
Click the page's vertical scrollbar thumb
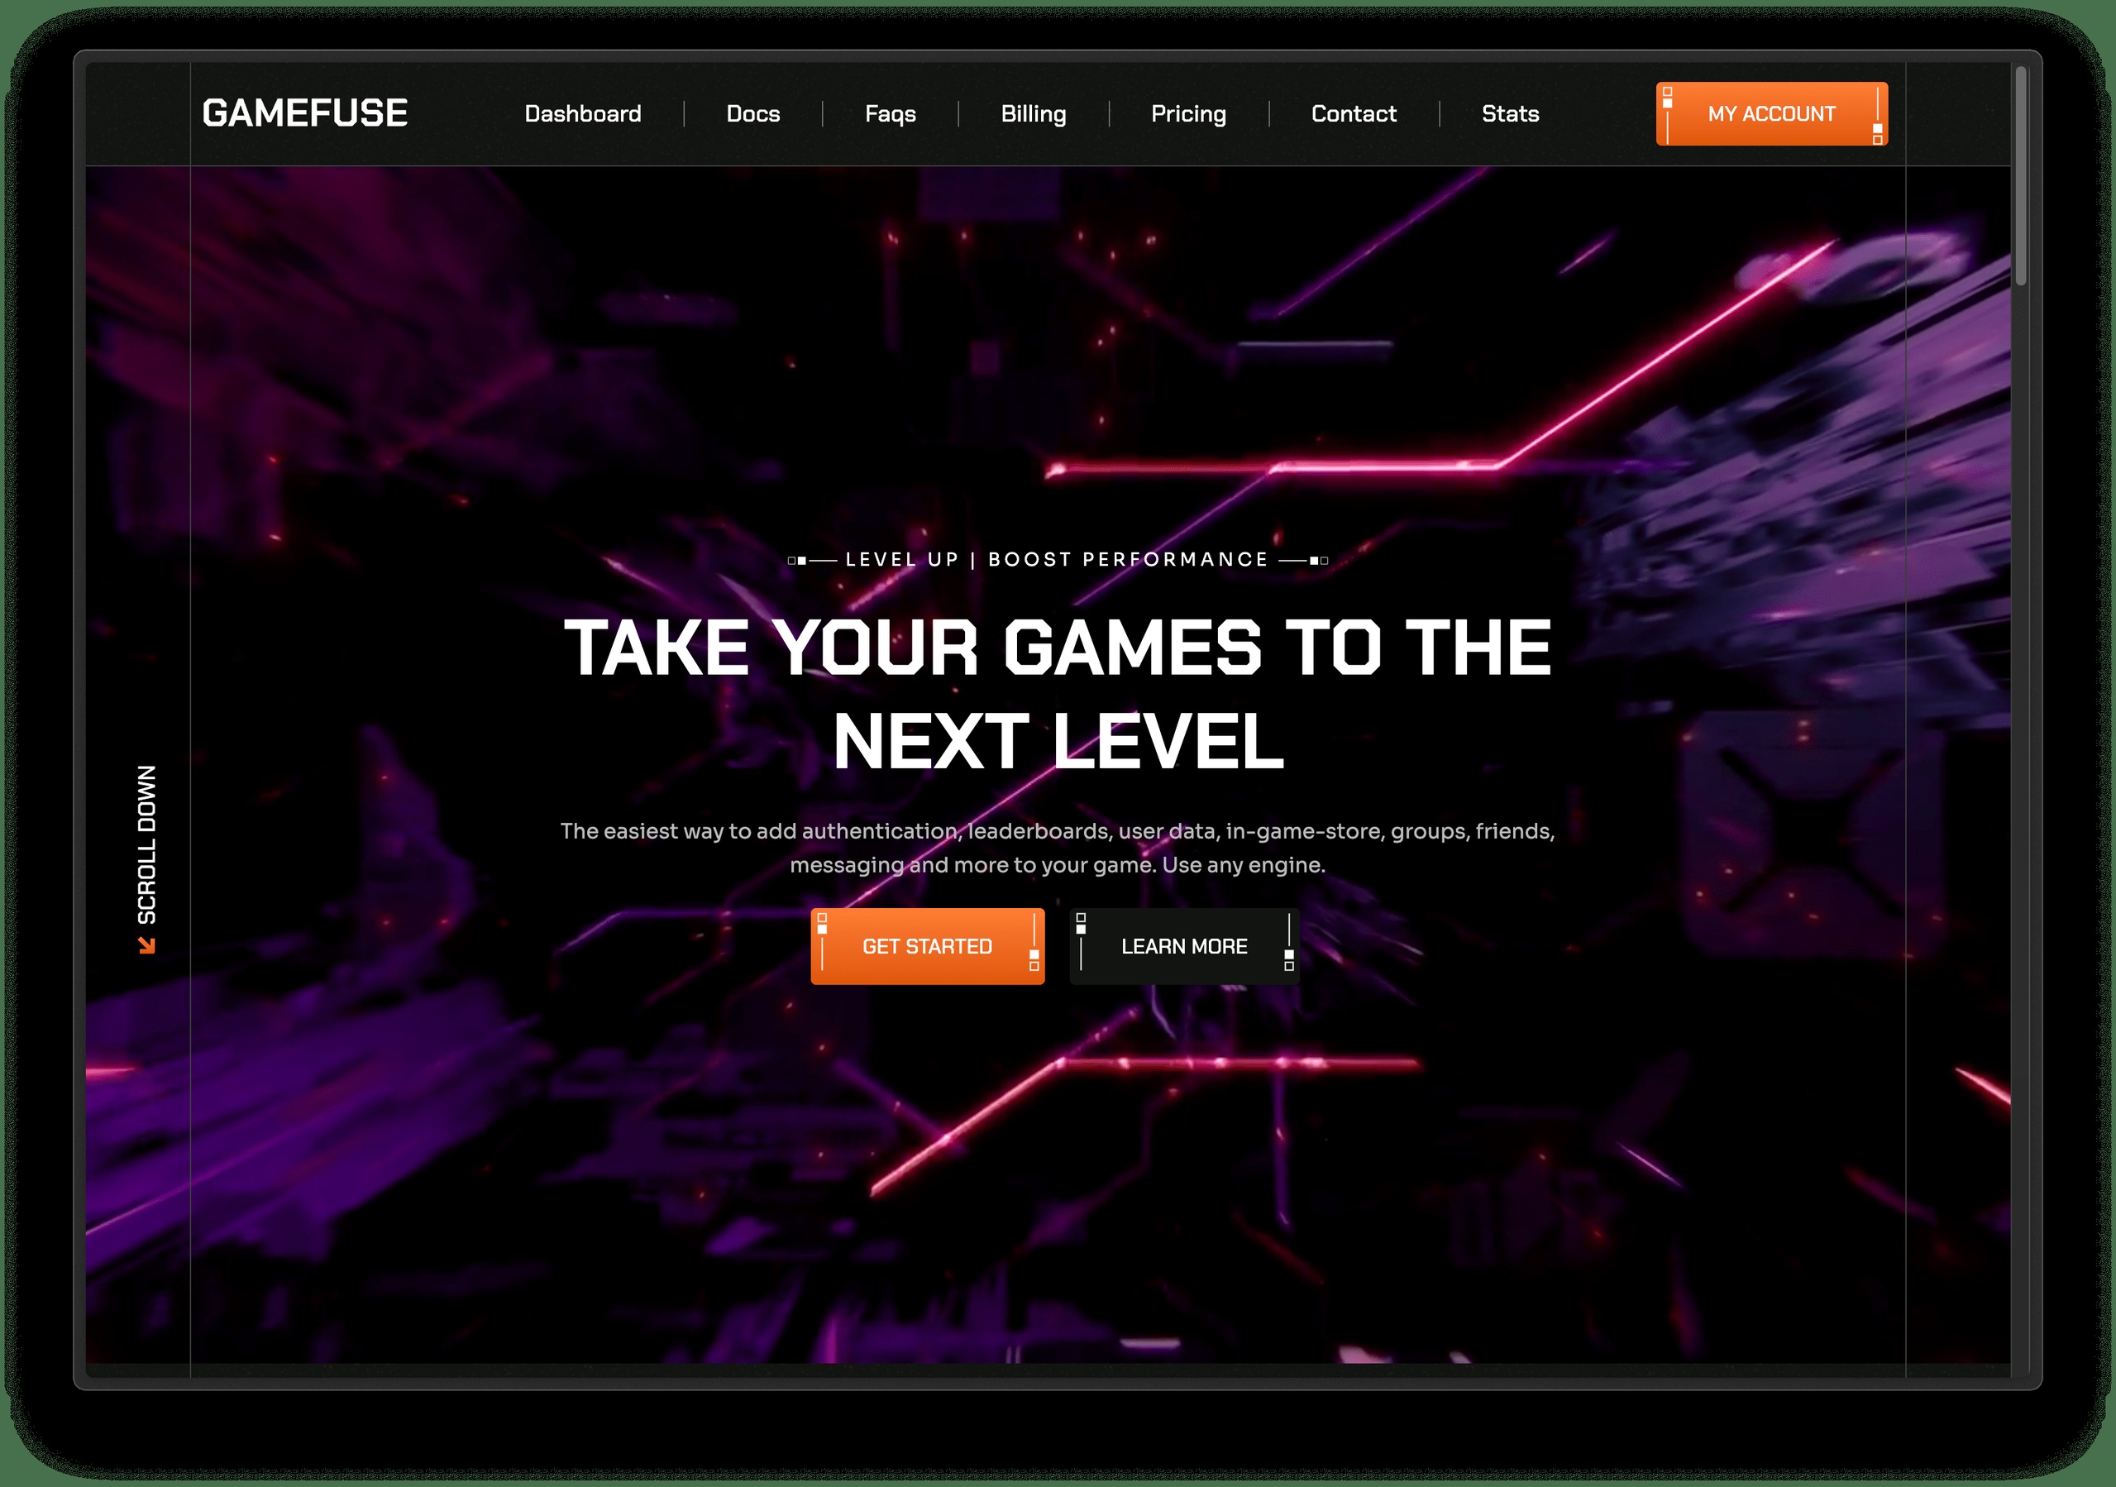pos(2020,175)
